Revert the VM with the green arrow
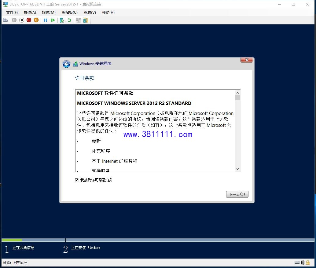This screenshot has width=316, height=268. [x=69, y=20]
